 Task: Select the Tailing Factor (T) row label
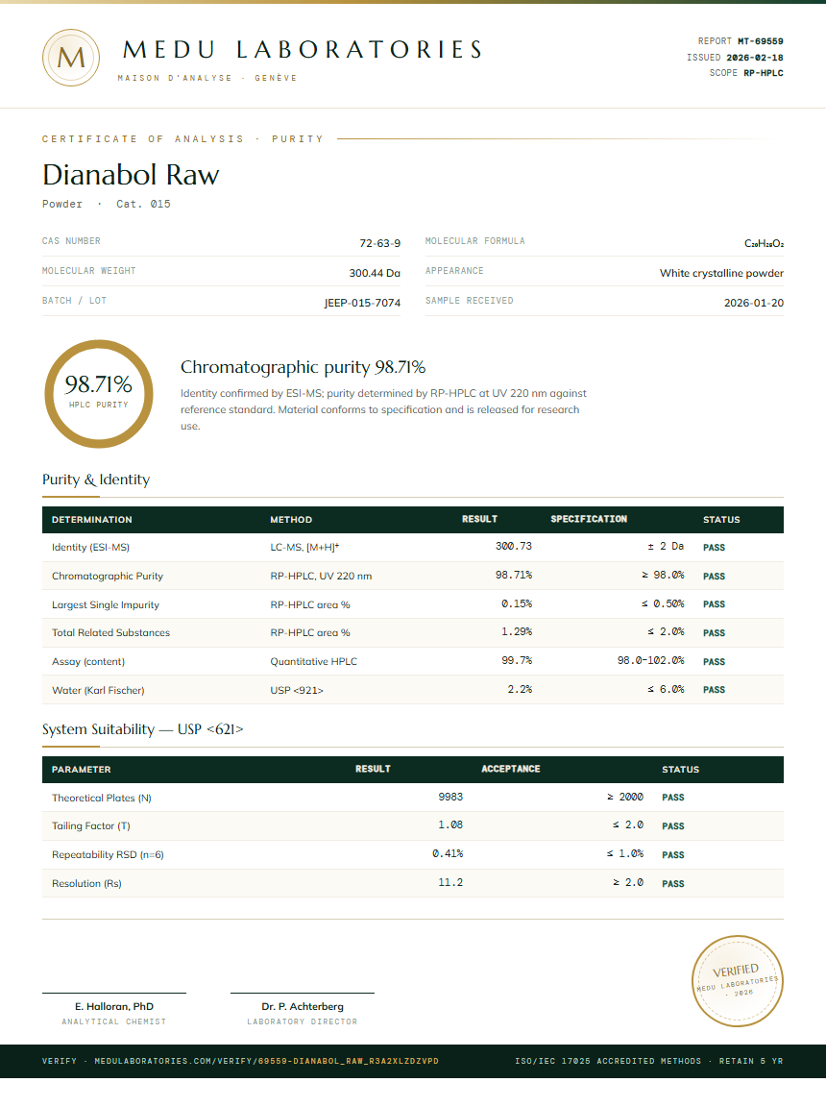[91, 825]
